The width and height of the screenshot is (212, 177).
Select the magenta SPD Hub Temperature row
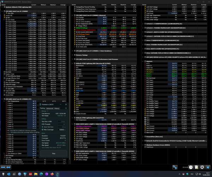[105, 126]
